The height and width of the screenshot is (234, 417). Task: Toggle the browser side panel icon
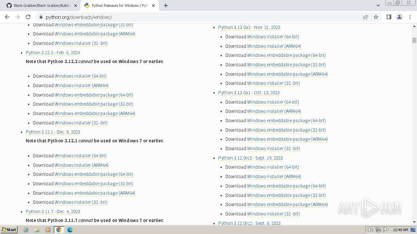click(389, 17)
